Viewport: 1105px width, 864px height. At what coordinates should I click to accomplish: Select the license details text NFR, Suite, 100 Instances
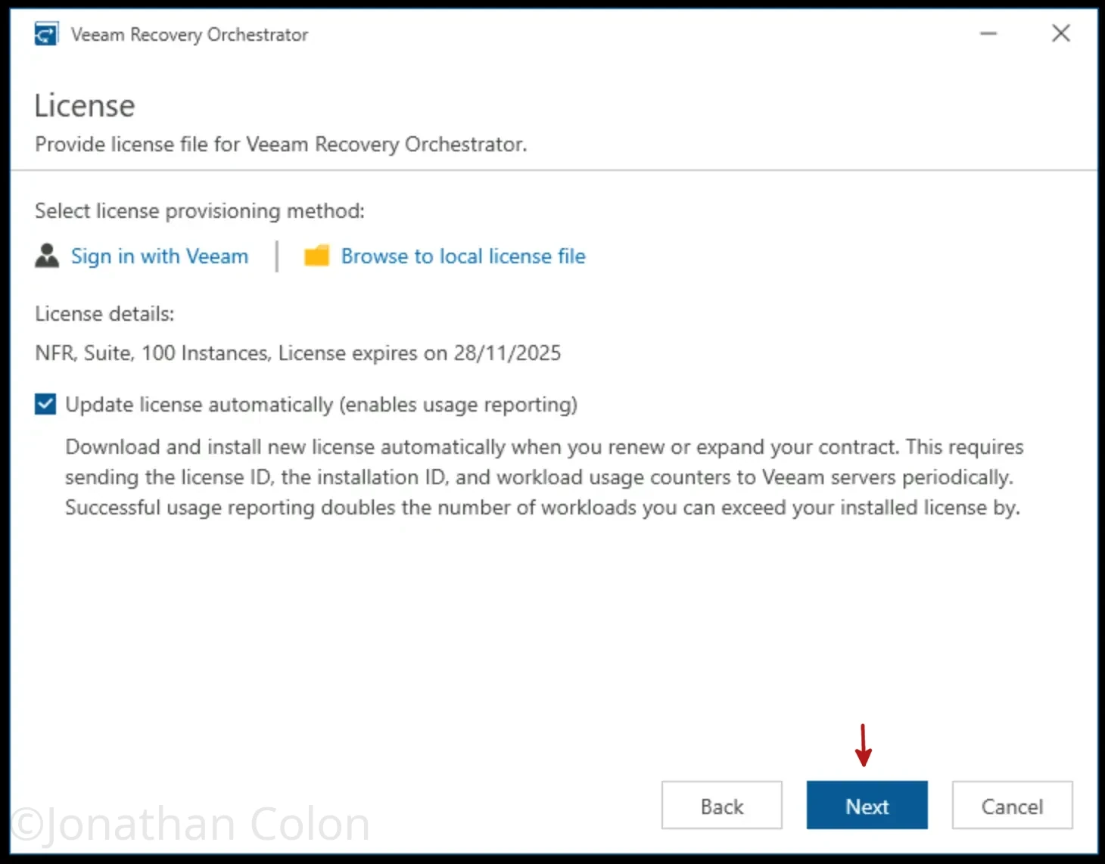(152, 353)
